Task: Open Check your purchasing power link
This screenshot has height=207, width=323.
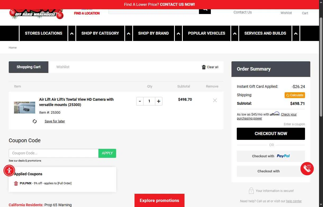Action: 267,117
